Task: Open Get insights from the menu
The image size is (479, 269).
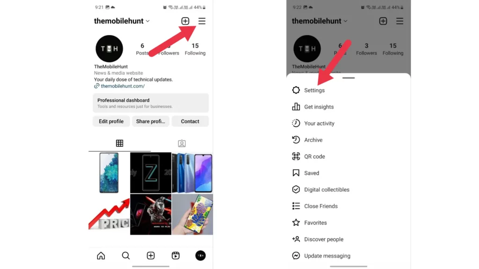Action: point(348,107)
